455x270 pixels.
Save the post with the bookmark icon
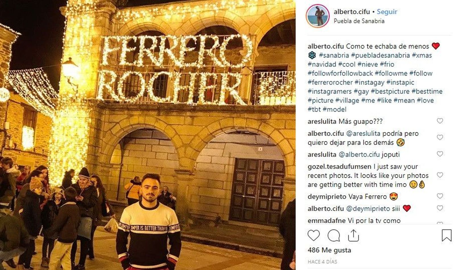coord(446,235)
